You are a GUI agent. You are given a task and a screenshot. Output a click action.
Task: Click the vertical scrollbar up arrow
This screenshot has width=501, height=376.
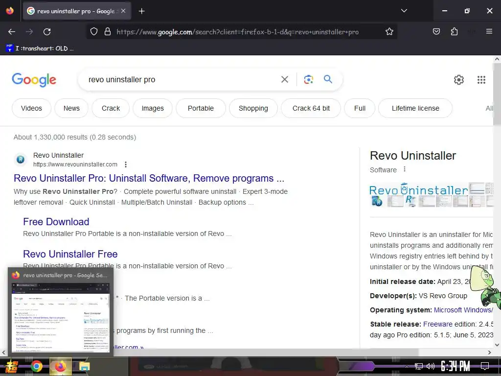497,59
